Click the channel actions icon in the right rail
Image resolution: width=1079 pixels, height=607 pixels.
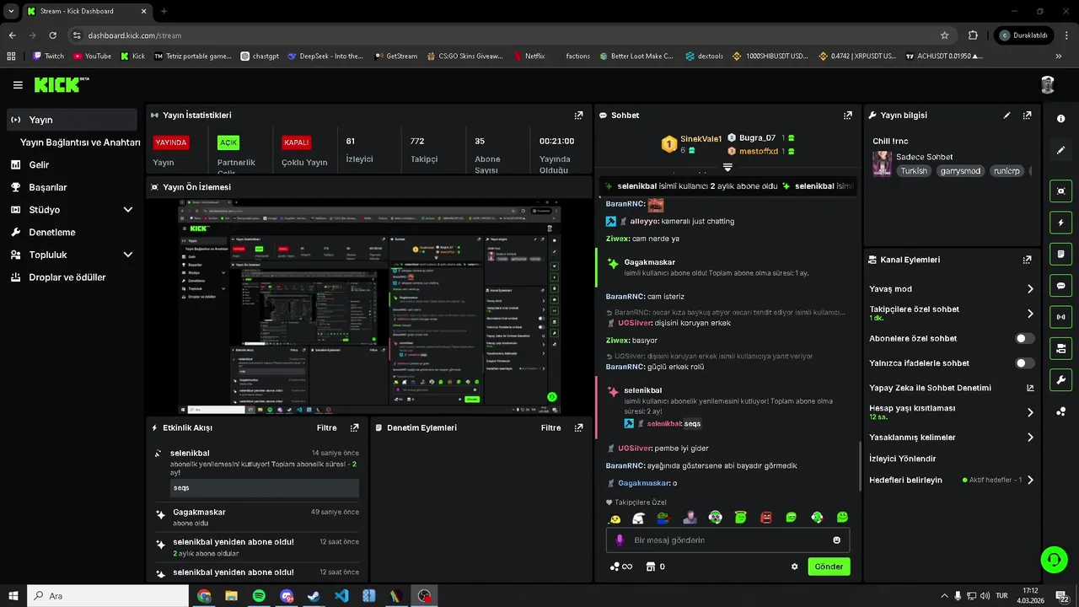[1060, 348]
